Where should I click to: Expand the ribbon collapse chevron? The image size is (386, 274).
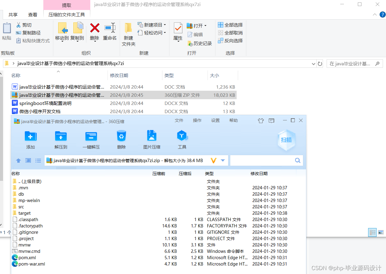click(x=374, y=15)
